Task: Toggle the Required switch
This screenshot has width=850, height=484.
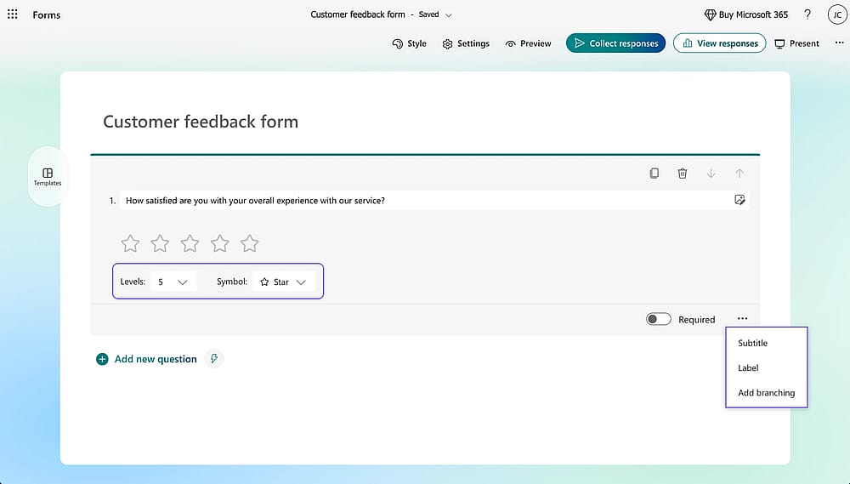Action: [659, 319]
